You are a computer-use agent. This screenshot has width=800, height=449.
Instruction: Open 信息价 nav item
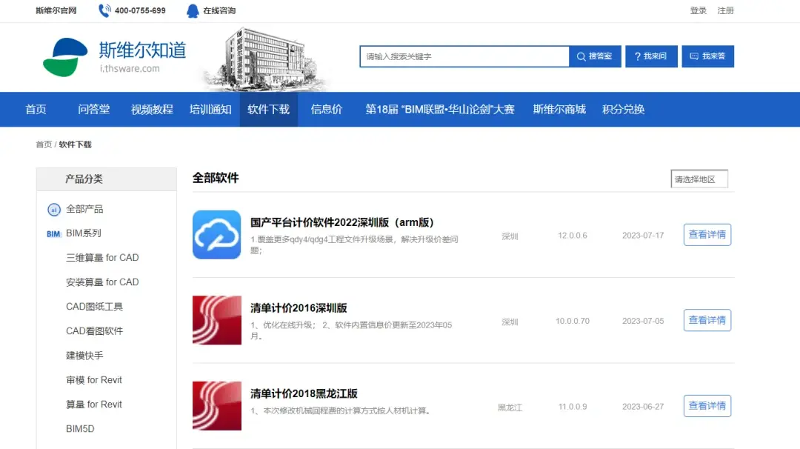(327, 109)
